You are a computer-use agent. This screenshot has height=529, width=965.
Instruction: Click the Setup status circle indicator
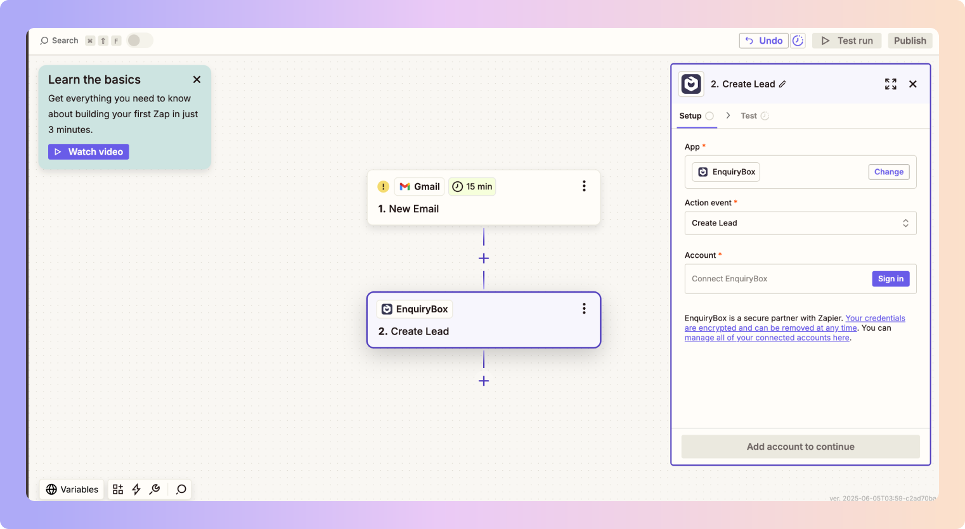click(709, 116)
